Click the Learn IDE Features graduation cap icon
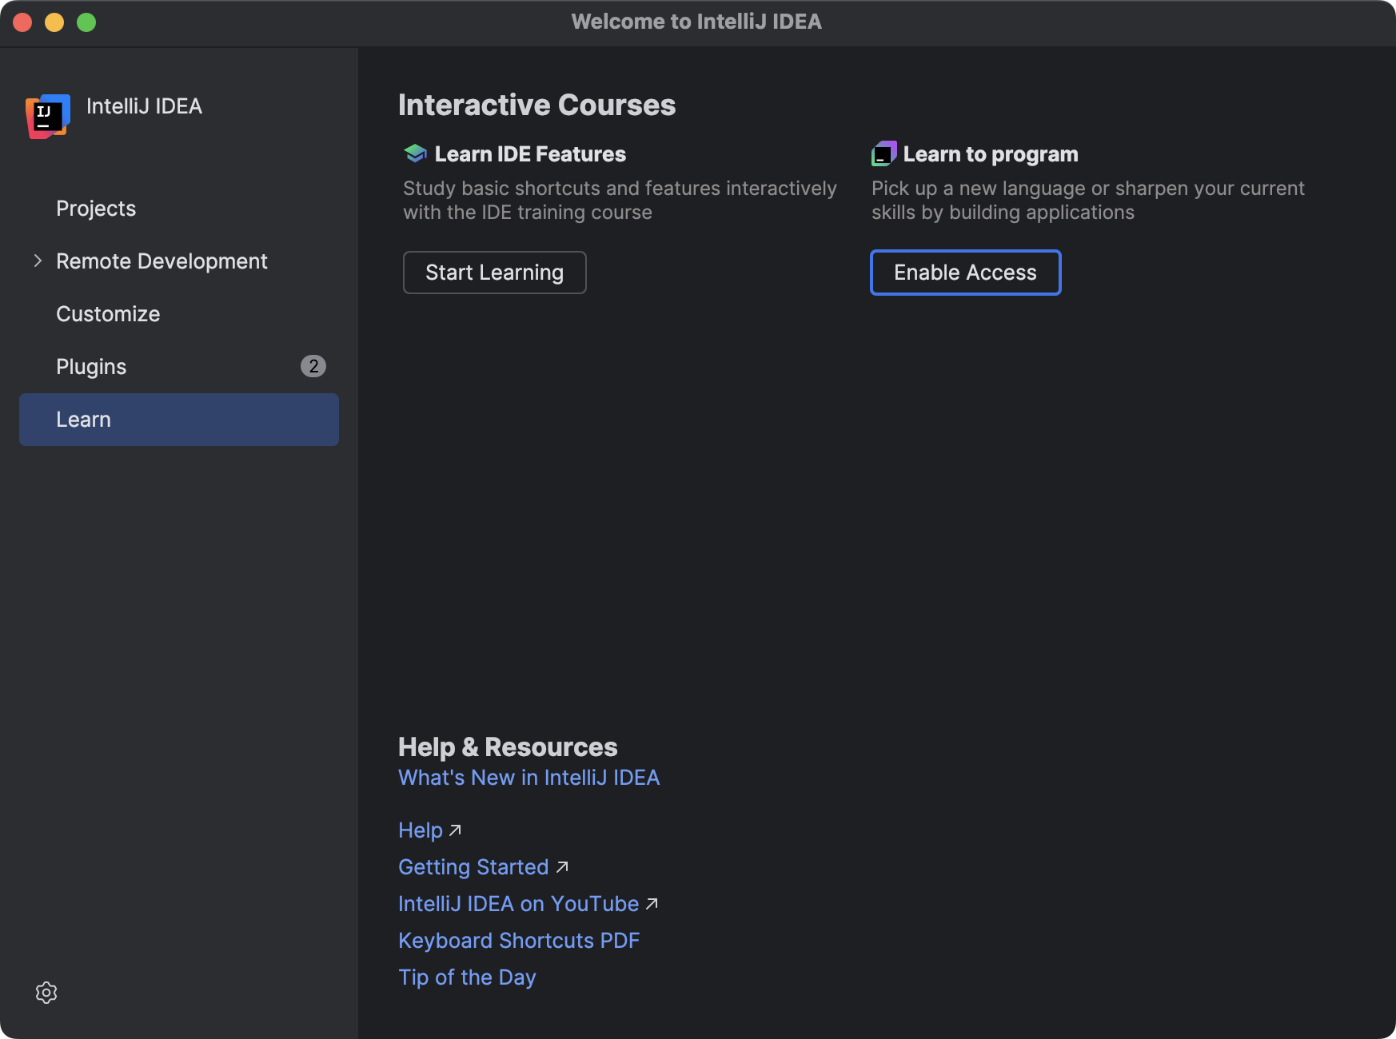This screenshot has height=1039, width=1396. 414,153
